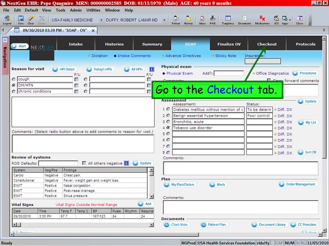Screen dimensions: 329x246
Task: Expand the Apps dropdown arrow
Action: coord(290,20)
